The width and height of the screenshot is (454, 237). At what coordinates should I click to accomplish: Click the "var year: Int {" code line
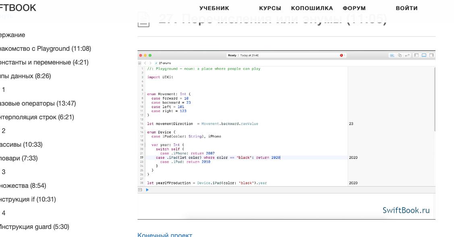[168, 145]
